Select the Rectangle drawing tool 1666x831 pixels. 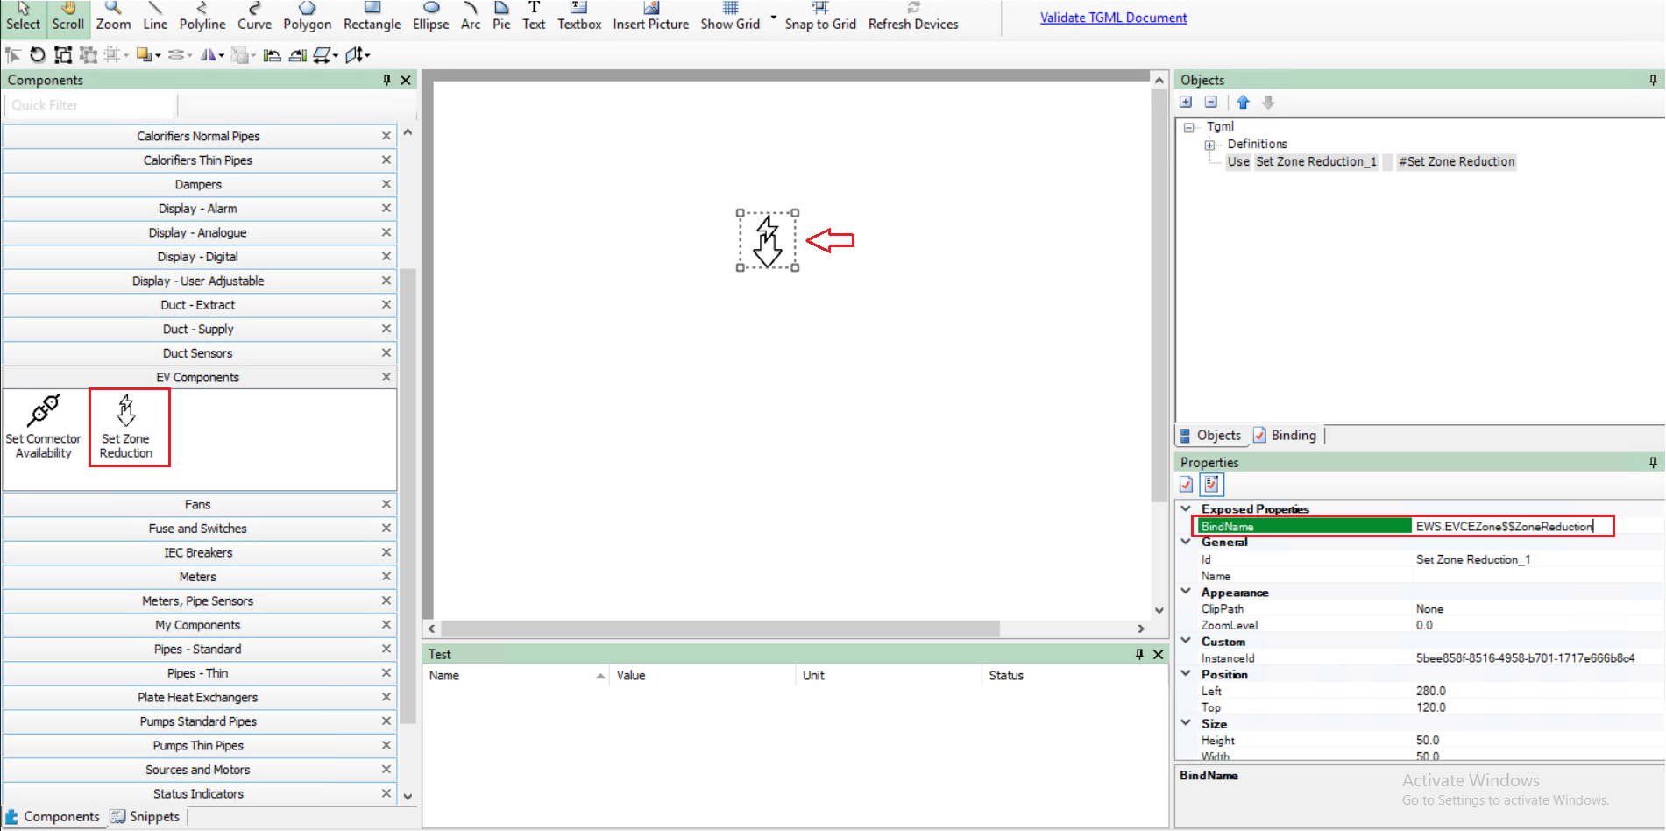coord(372,18)
